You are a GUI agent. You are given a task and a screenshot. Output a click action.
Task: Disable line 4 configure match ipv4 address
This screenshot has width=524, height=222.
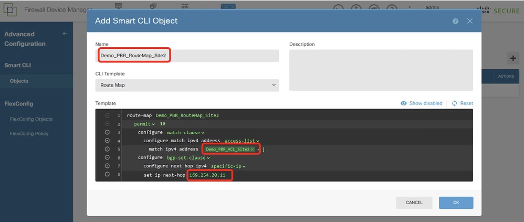pos(107,141)
